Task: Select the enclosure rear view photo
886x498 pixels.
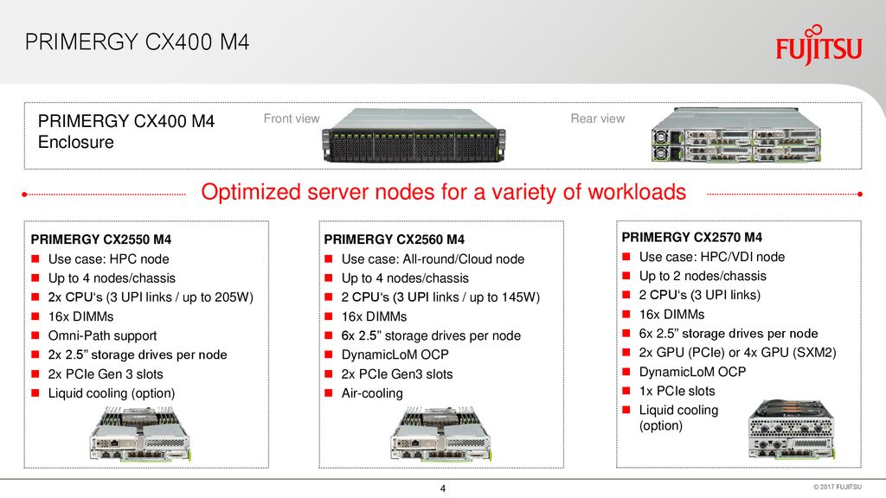Action: pos(736,135)
